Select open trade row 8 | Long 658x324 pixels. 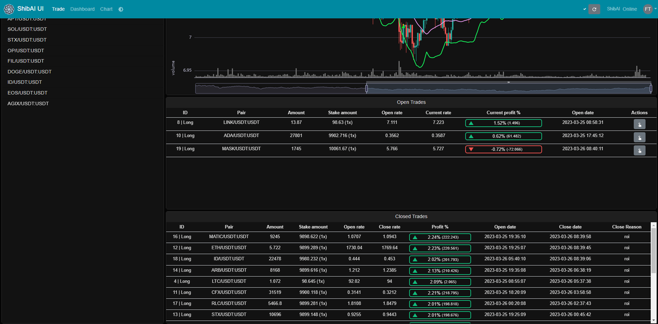tap(411, 123)
